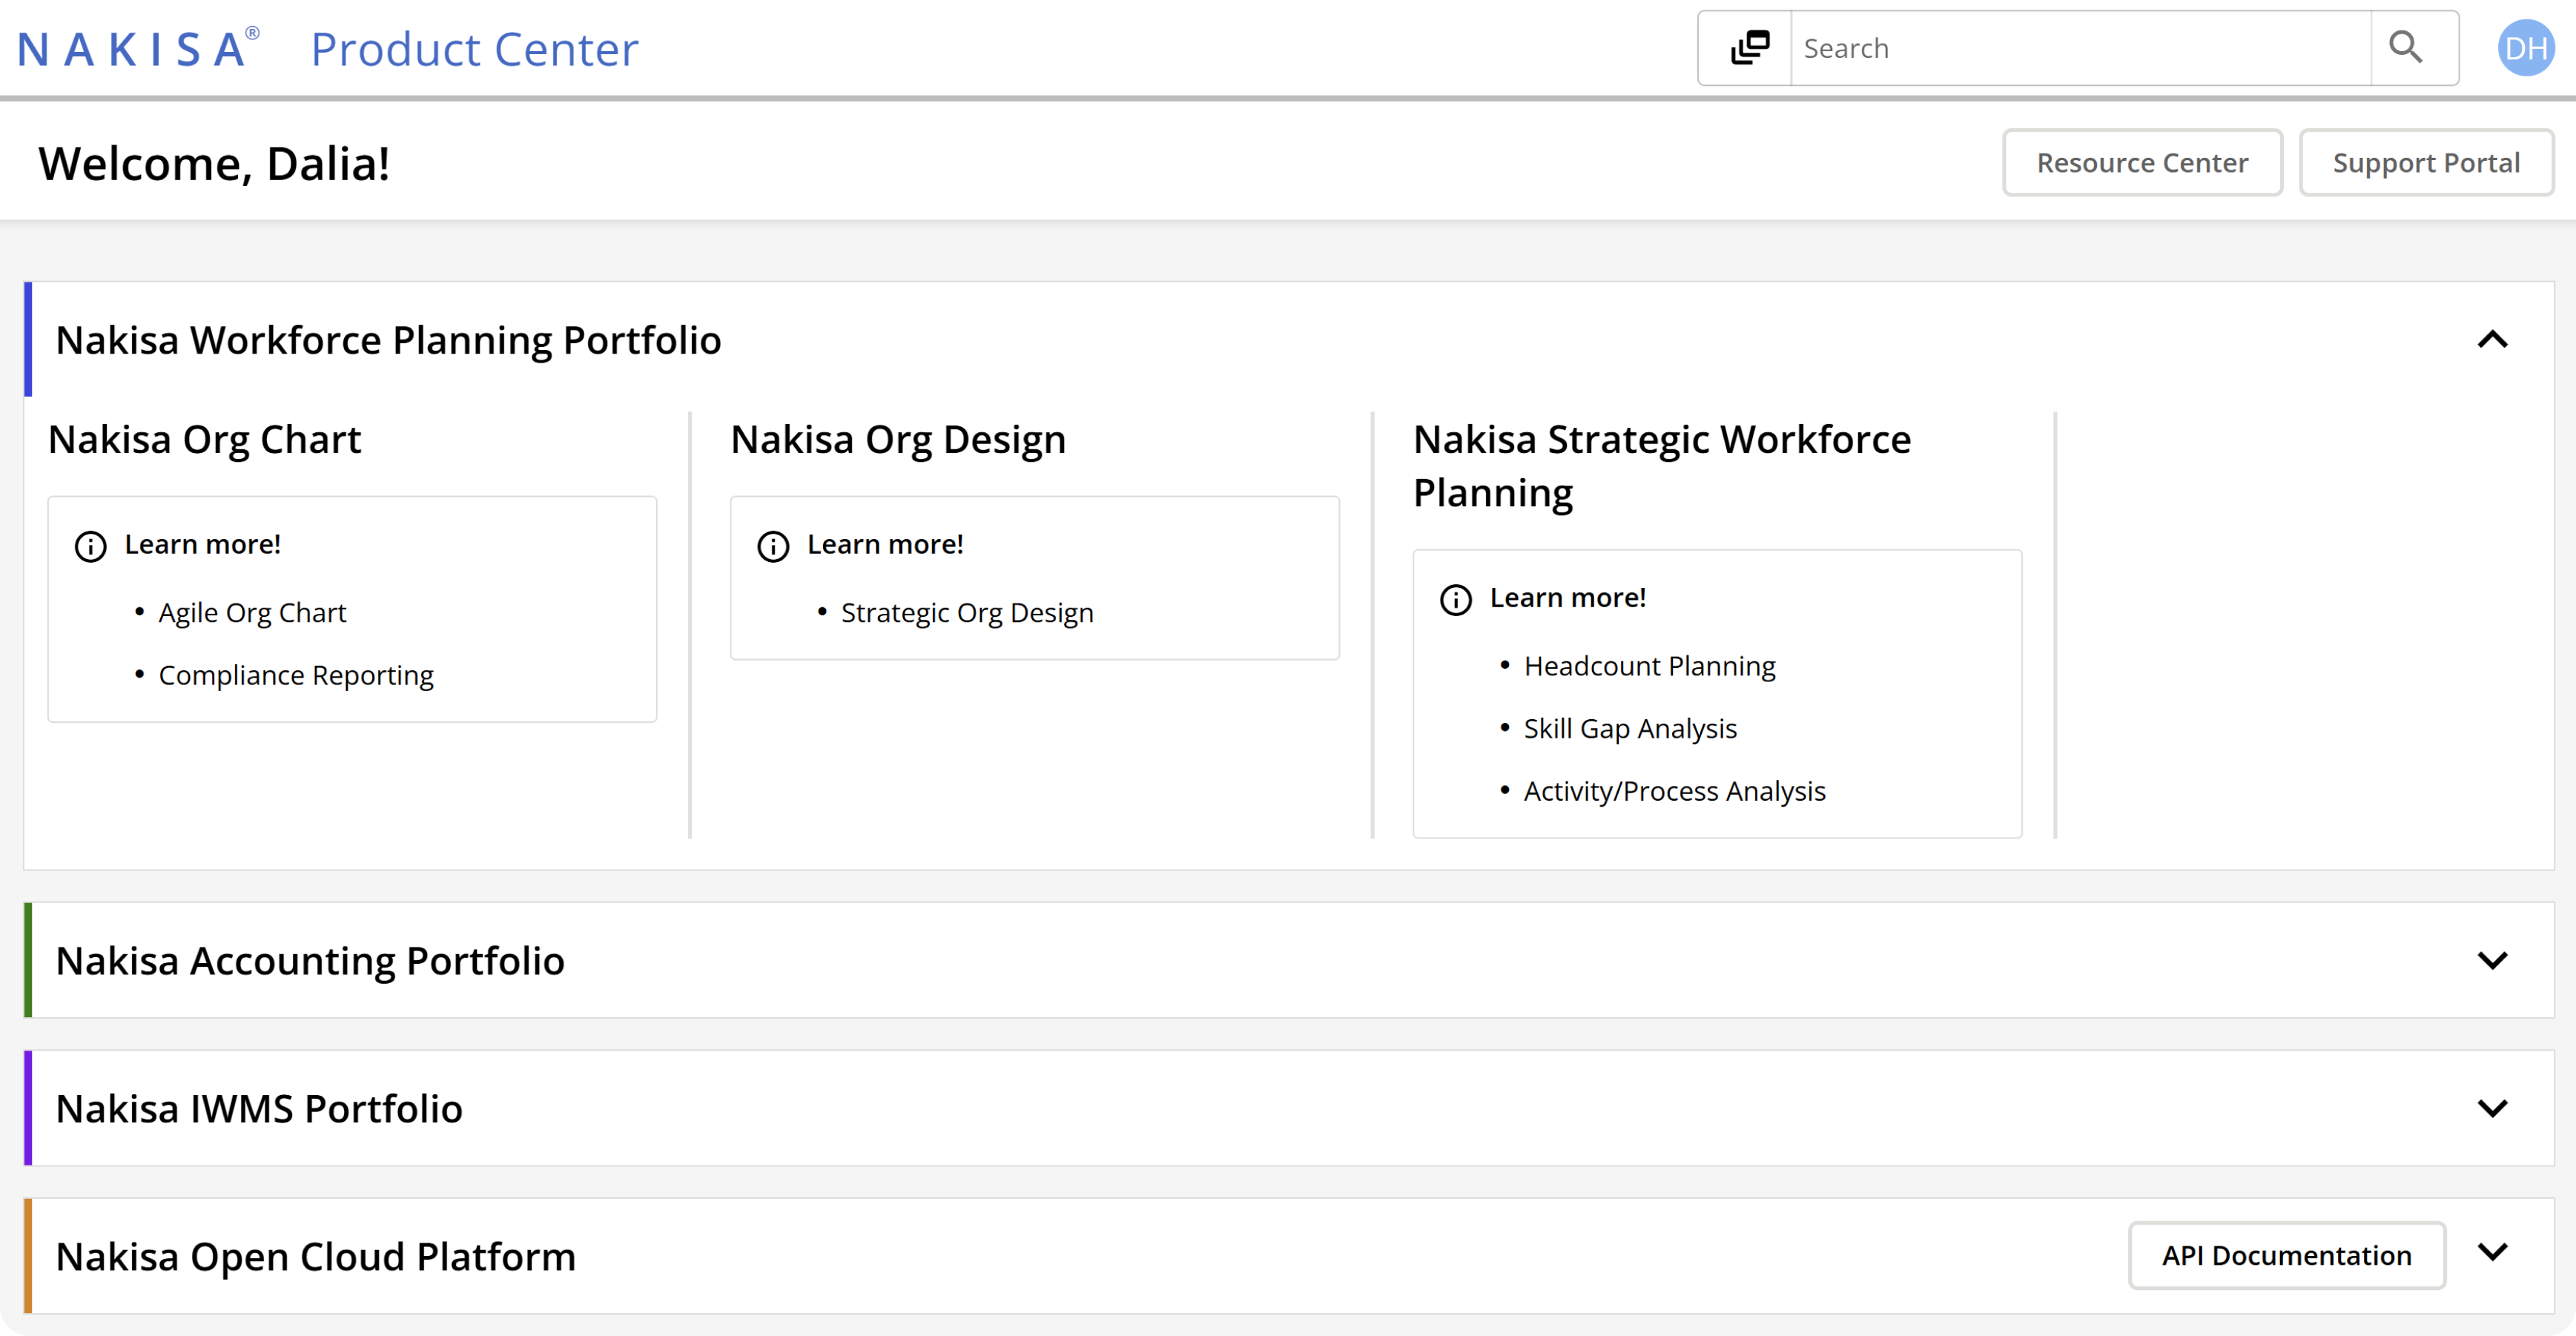Click the Nakisa logo

[138, 47]
